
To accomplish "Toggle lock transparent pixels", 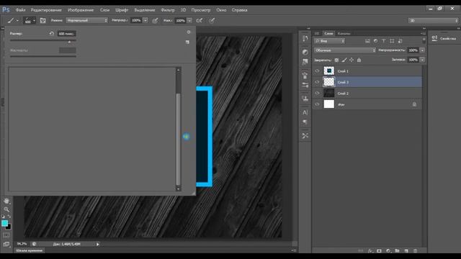I will point(336,60).
